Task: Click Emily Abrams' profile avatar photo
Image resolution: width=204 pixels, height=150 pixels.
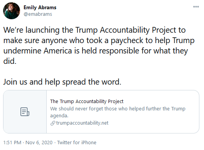Action: tap(12, 11)
